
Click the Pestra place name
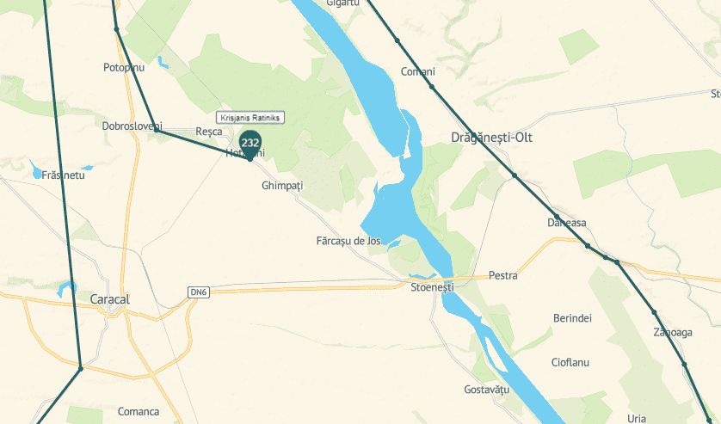tap(503, 275)
